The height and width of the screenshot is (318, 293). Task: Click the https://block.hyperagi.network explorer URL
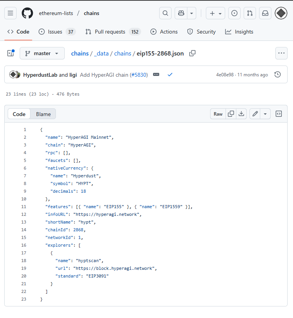click(114, 268)
